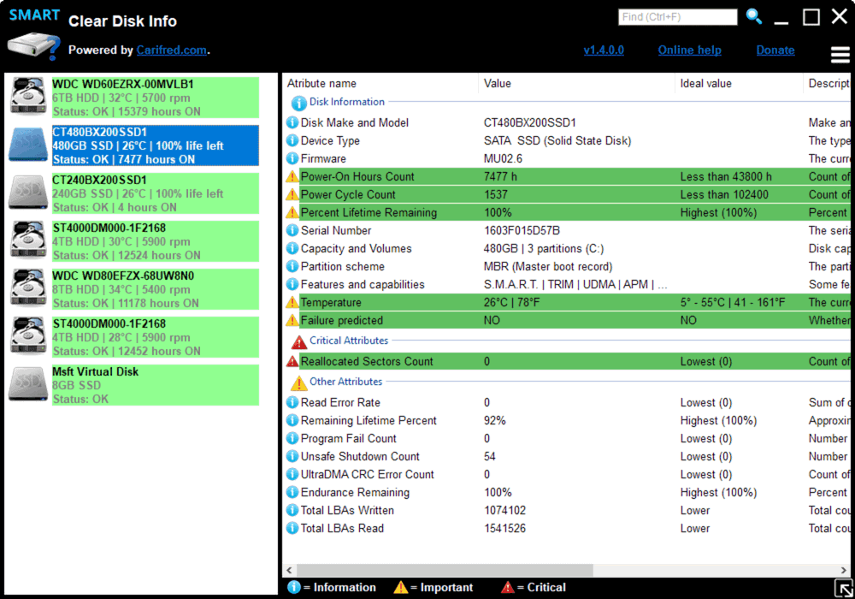Click the scrollbar left arrow
The height and width of the screenshot is (599, 855).
point(289,570)
